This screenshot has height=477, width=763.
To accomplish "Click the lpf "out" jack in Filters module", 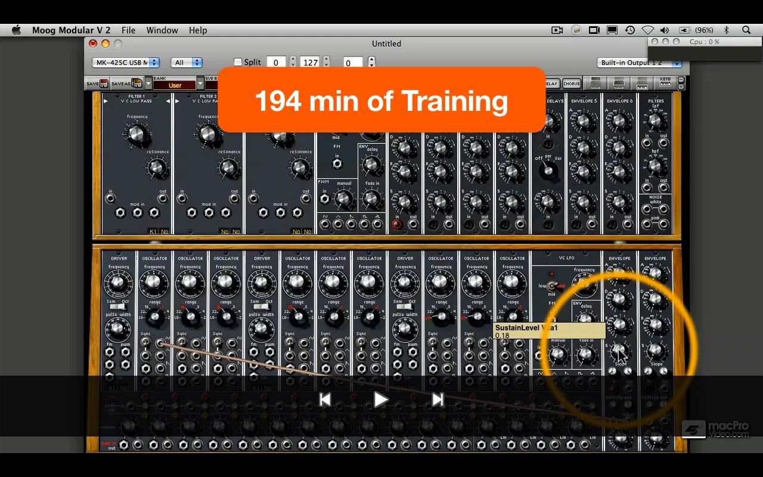I will [x=663, y=143].
